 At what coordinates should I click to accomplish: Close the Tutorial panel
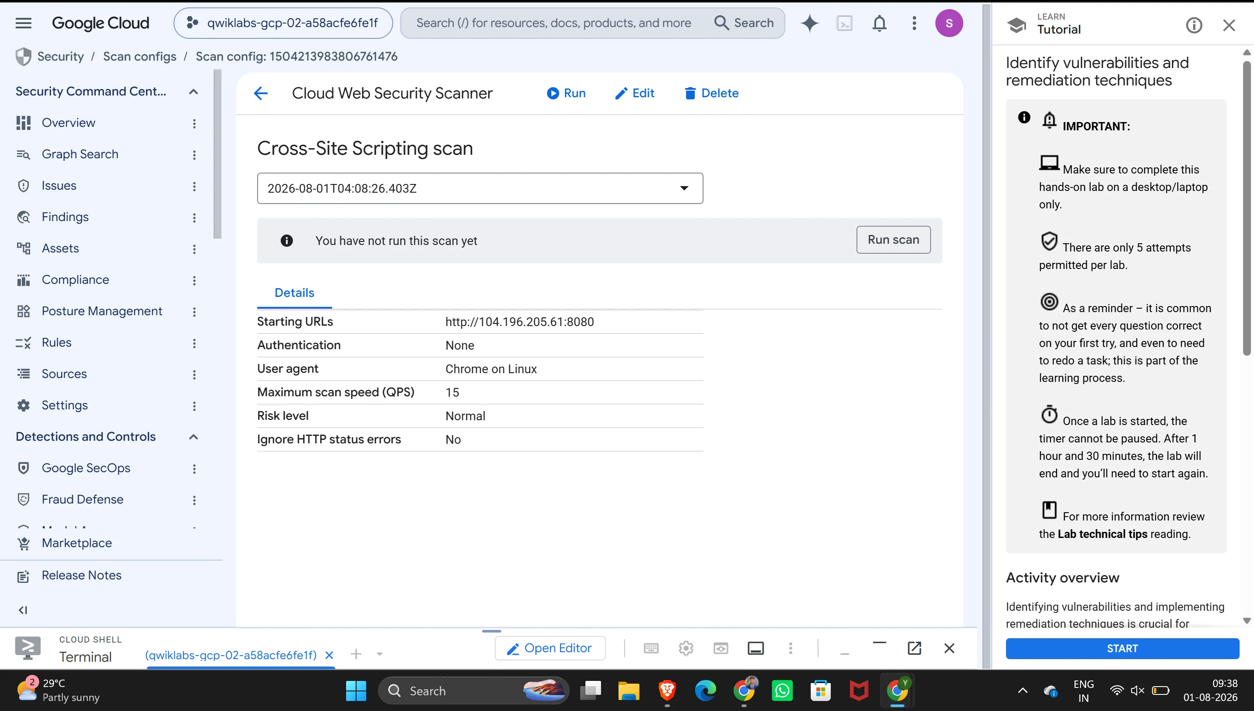click(x=1229, y=25)
